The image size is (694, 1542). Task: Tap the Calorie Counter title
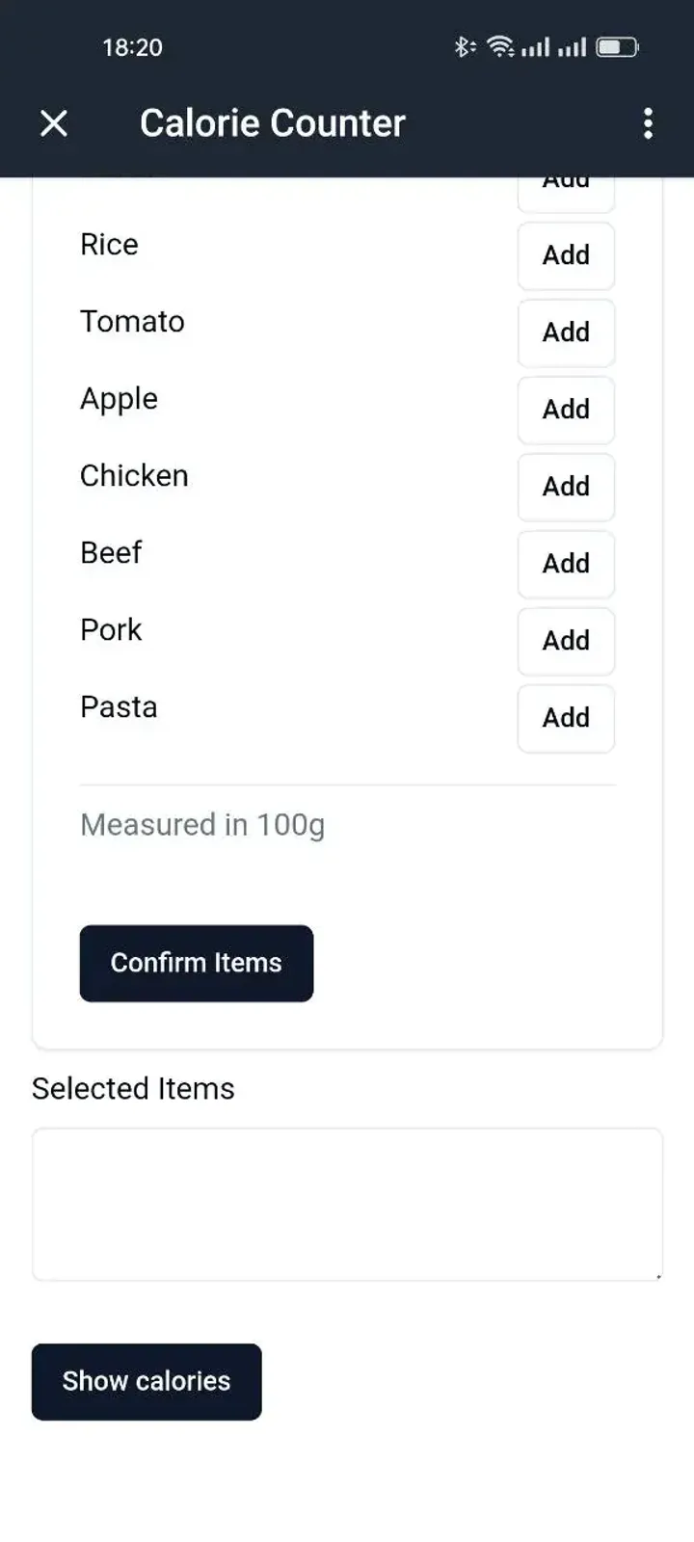273,123
